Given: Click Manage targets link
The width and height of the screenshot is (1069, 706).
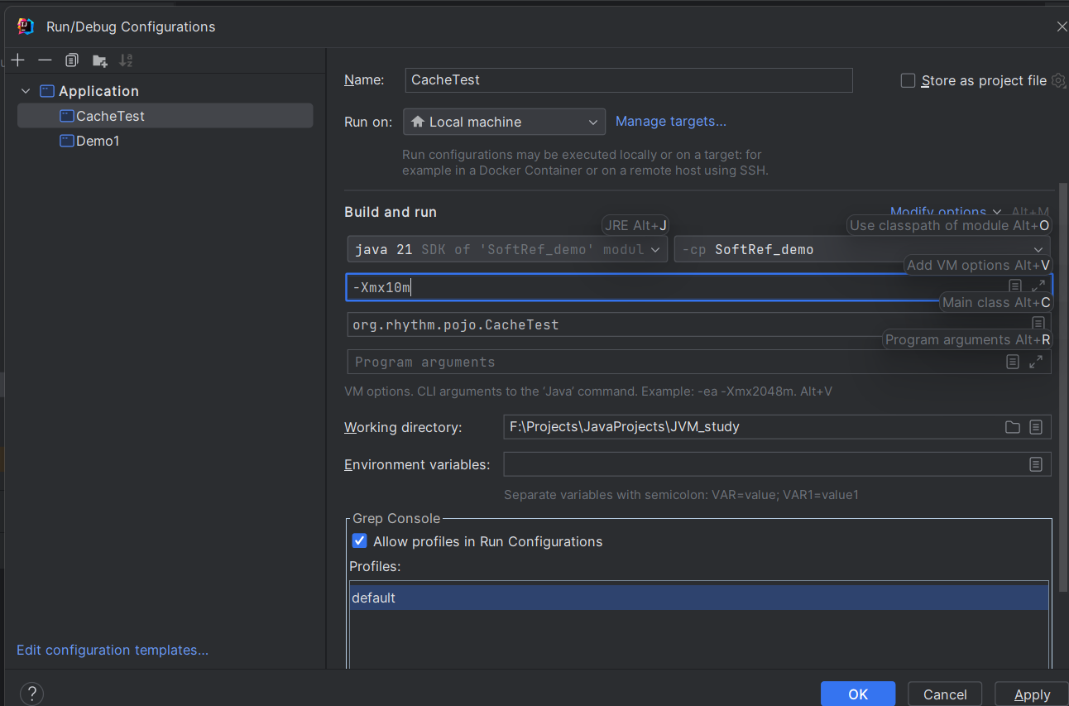Looking at the screenshot, I should pos(671,122).
